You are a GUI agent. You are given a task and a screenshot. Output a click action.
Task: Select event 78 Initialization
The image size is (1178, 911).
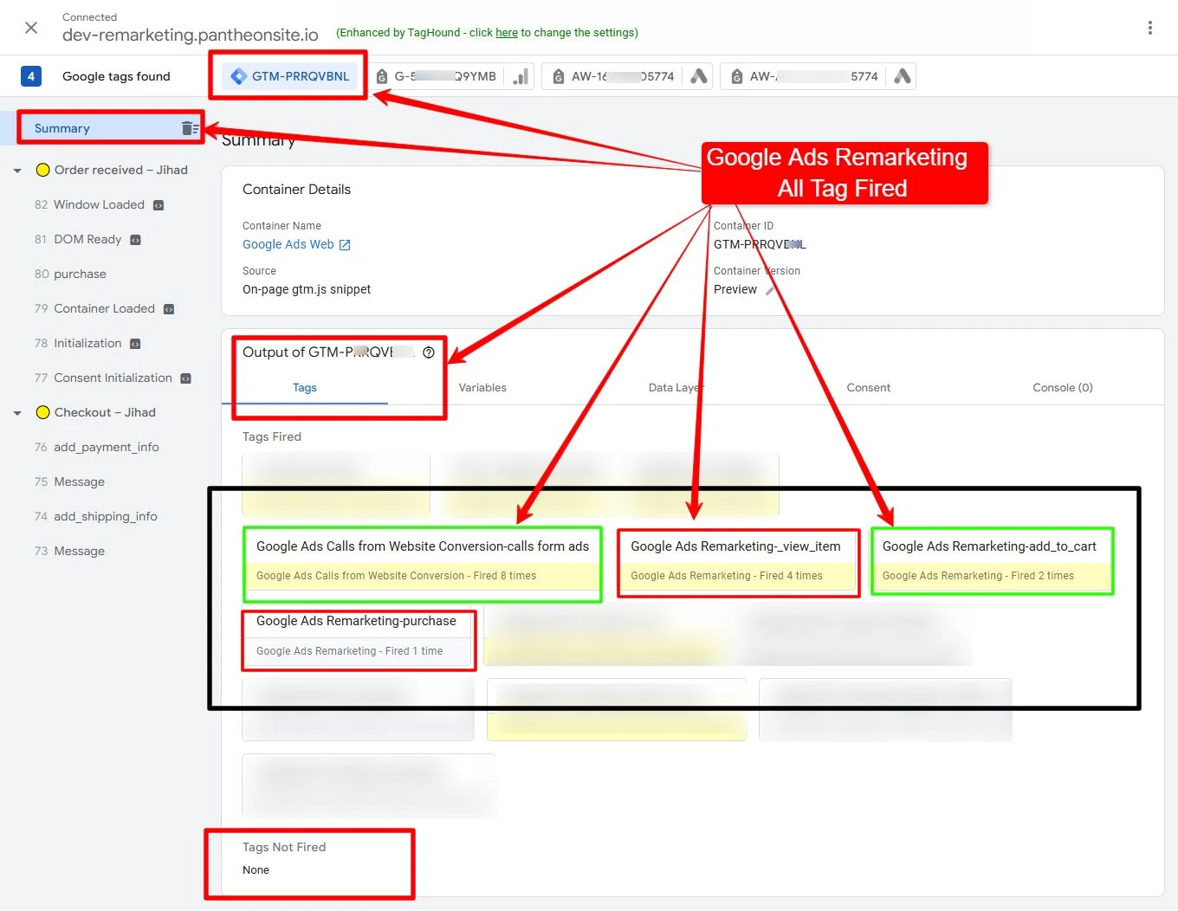pyautogui.click(x=79, y=343)
